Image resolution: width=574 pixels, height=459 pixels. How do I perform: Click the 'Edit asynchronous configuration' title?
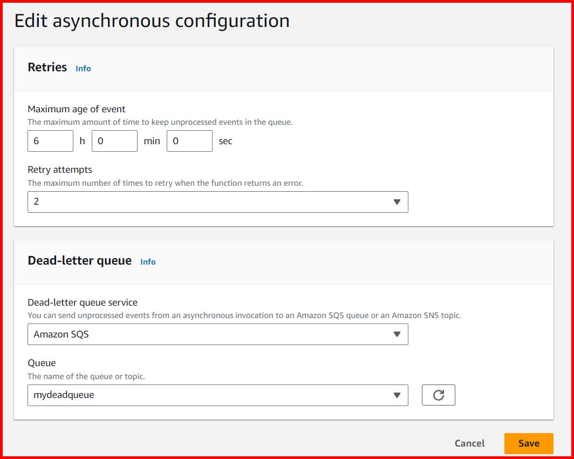[x=152, y=21]
